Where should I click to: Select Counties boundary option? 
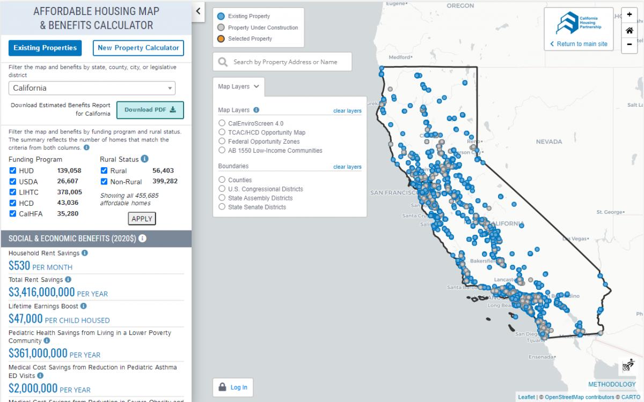point(222,180)
